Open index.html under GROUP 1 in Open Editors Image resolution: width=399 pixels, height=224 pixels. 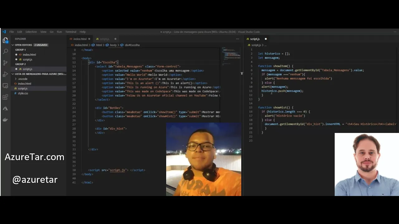[29, 55]
